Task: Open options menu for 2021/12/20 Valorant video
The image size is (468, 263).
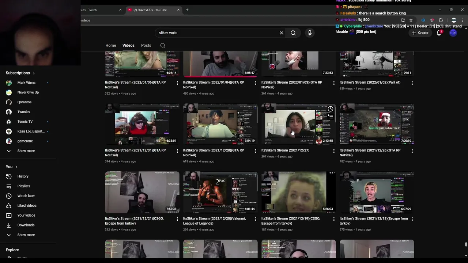Action: (256, 219)
